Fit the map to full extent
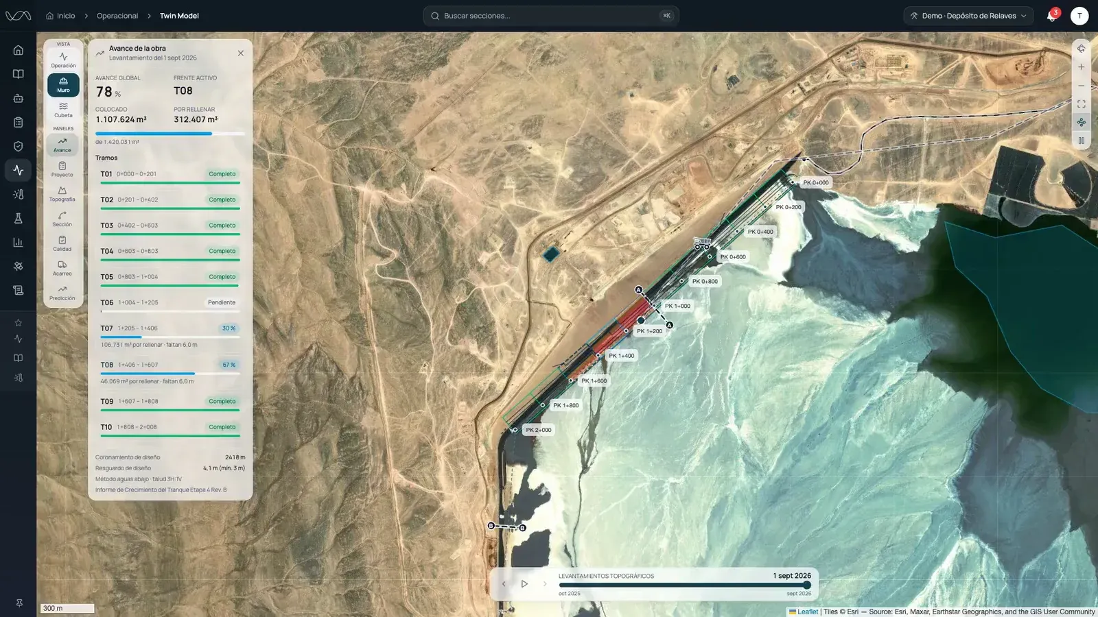 click(1081, 104)
